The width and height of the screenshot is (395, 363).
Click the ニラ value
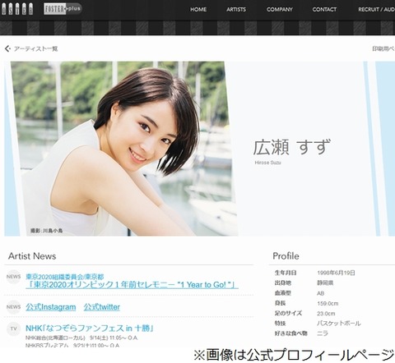click(323, 333)
